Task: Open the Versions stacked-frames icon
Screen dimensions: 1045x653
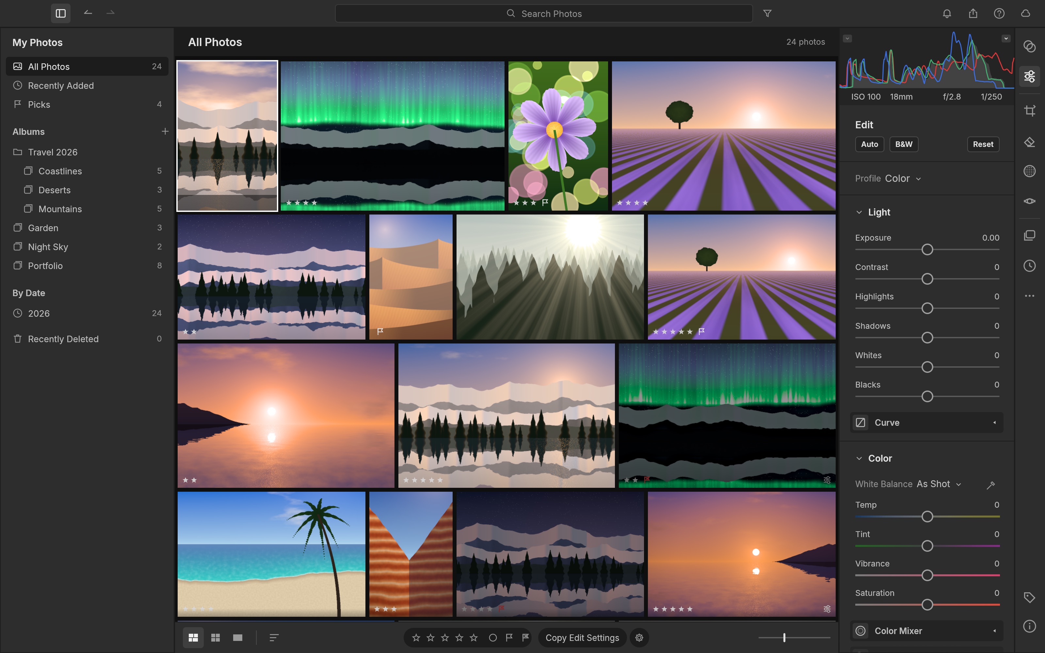Action: click(1029, 235)
